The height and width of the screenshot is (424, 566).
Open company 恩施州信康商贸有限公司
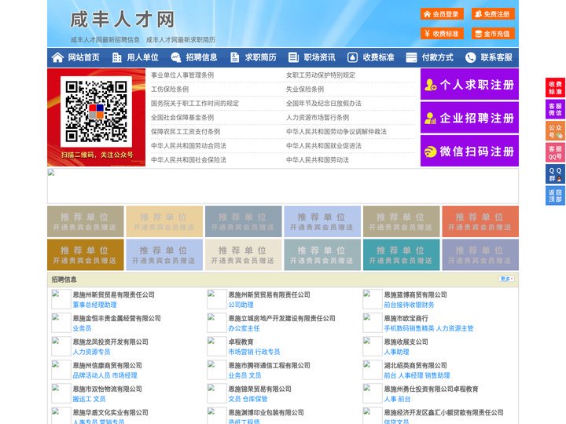tap(107, 365)
